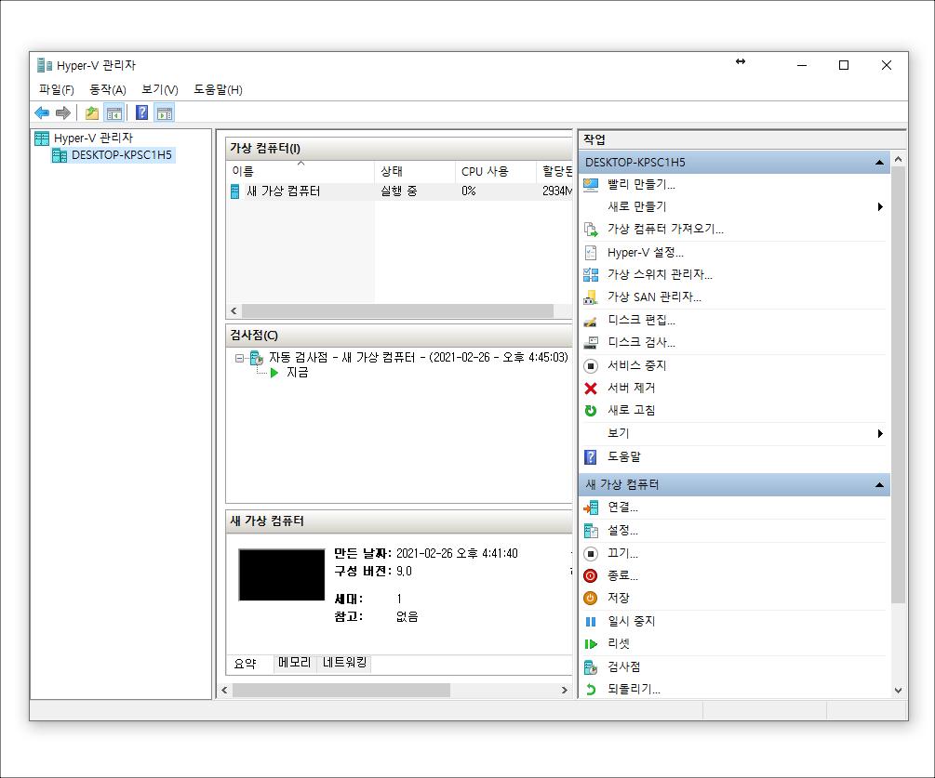Click the 실행 중 status cell
The width and height of the screenshot is (935, 778).
(399, 191)
